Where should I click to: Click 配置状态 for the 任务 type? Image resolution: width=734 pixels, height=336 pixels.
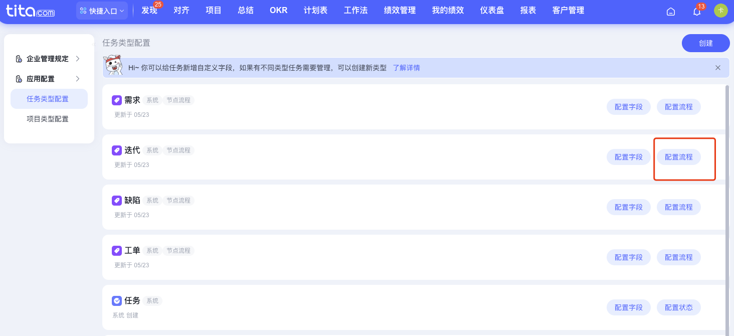pyautogui.click(x=678, y=307)
